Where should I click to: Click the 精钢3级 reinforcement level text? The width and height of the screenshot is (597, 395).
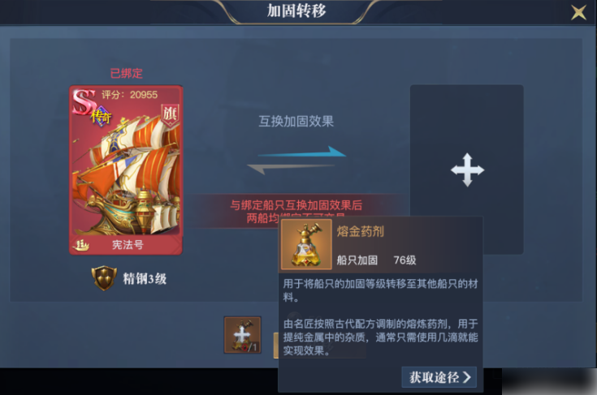[x=145, y=279]
